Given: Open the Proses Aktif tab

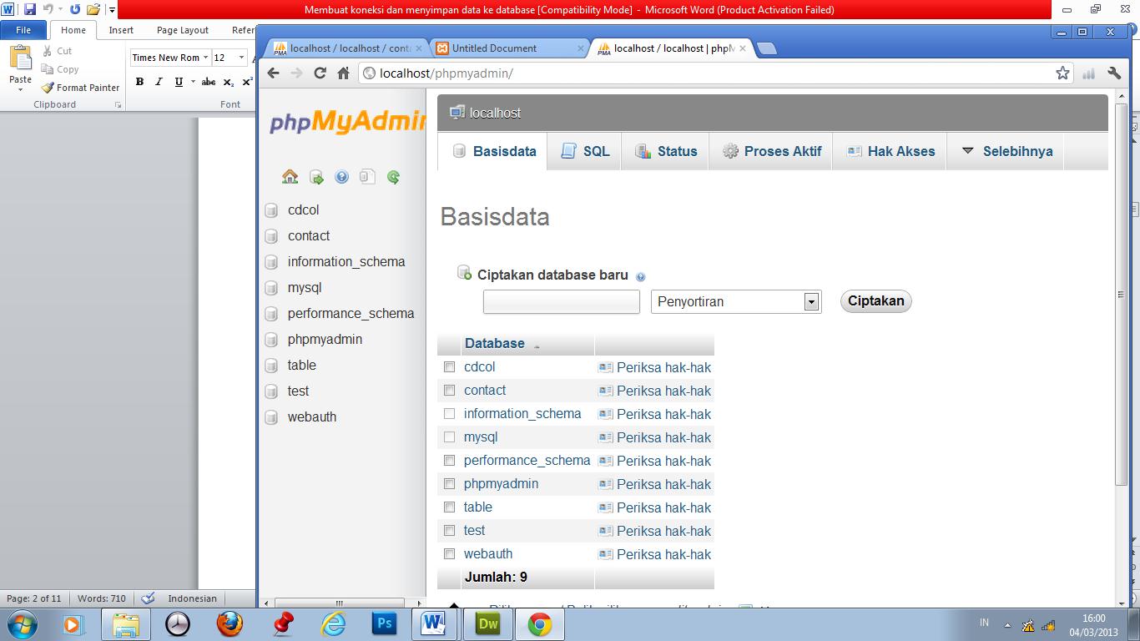Looking at the screenshot, I should coord(771,151).
